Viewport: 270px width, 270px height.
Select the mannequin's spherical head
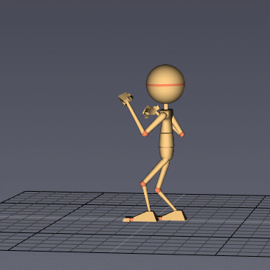coord(165,84)
